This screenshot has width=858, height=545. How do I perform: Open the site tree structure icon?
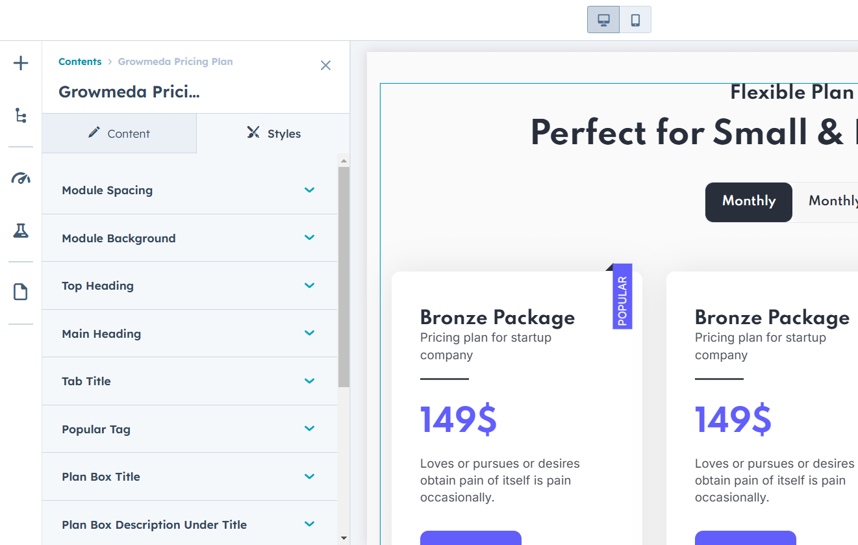(21, 116)
